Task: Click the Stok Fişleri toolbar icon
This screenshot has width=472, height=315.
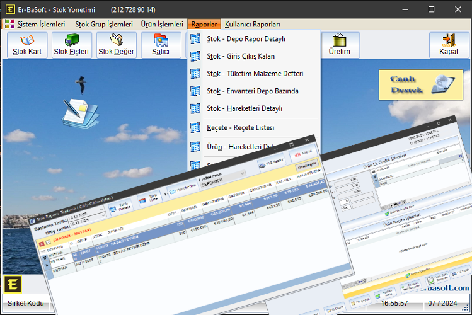Action: 71,45
